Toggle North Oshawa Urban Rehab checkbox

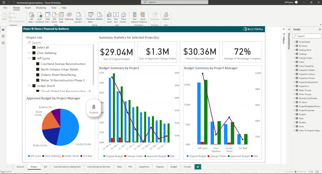tap(38, 69)
